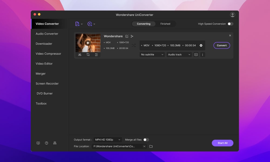
Task: Enable High Speed Conversion
Action: pyautogui.click(x=230, y=24)
